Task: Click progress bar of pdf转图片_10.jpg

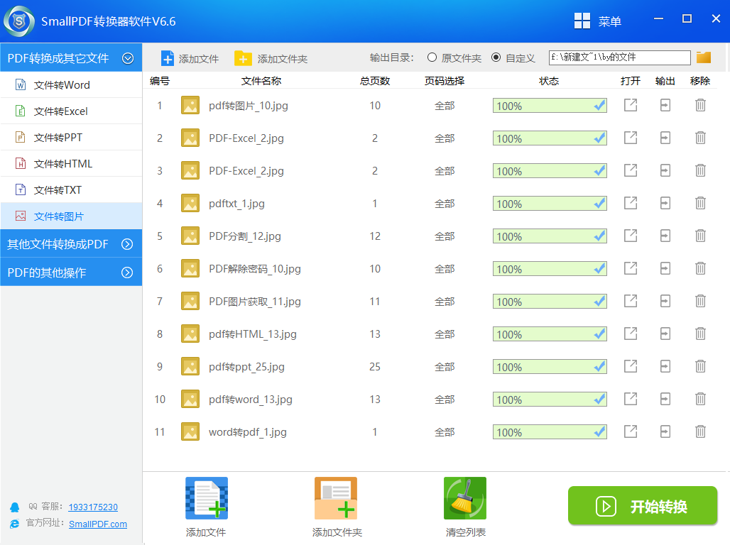Action: (550, 106)
